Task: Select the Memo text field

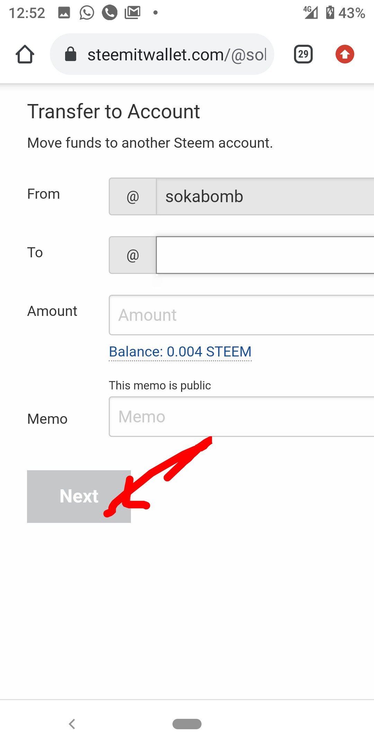Action: point(241,416)
